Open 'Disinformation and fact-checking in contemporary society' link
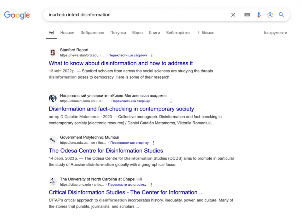This screenshot has width=302, height=219. pos(121,109)
